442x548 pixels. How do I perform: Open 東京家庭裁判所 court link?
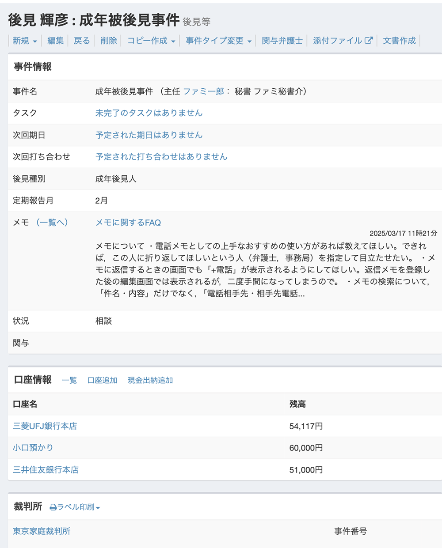pyautogui.click(x=42, y=531)
